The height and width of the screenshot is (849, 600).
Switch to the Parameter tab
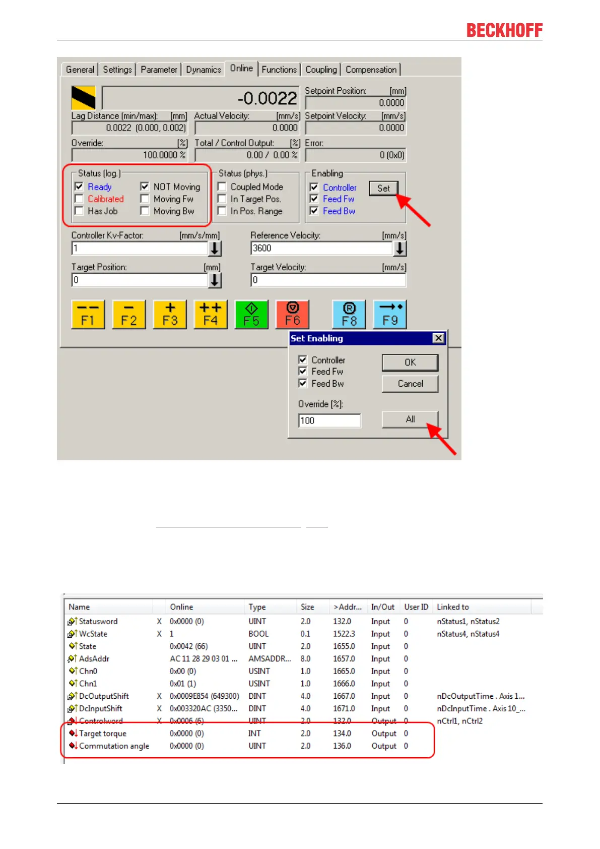159,70
